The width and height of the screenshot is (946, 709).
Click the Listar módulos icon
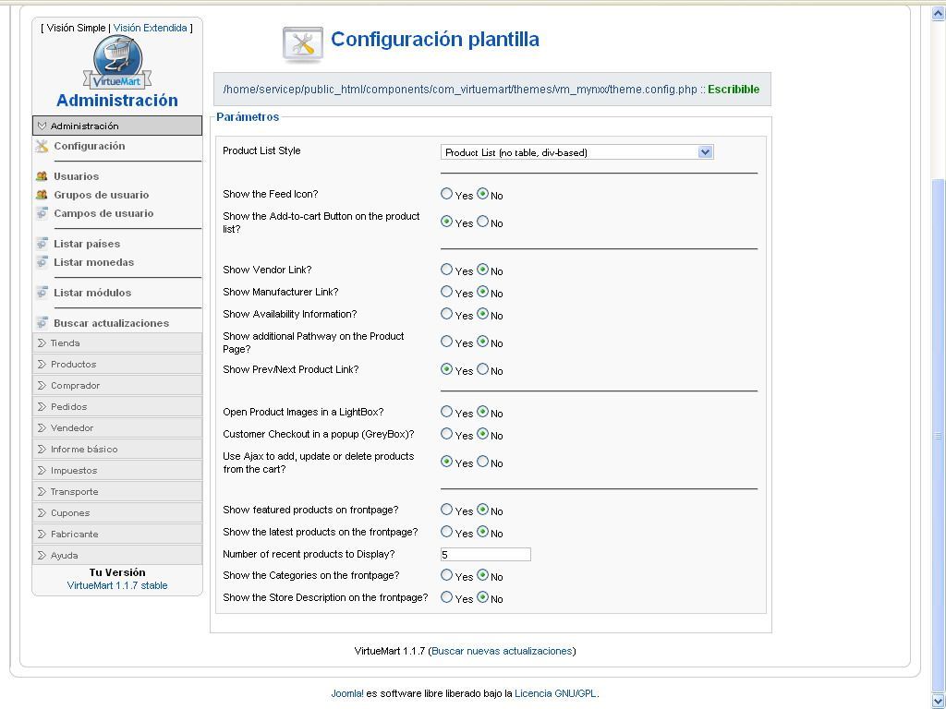pyautogui.click(x=42, y=293)
